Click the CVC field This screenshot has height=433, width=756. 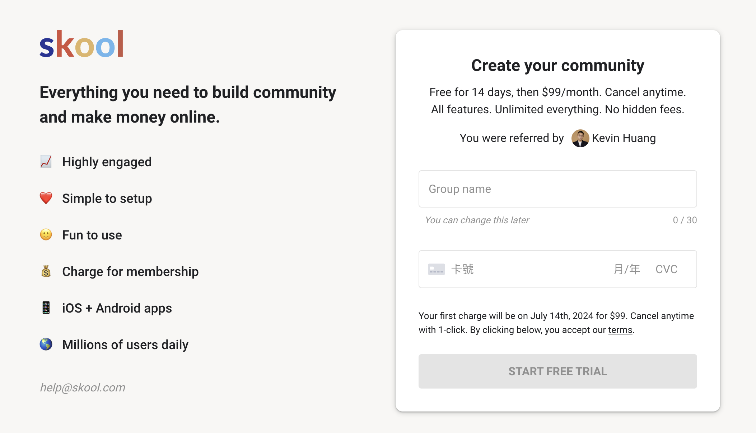click(x=666, y=269)
